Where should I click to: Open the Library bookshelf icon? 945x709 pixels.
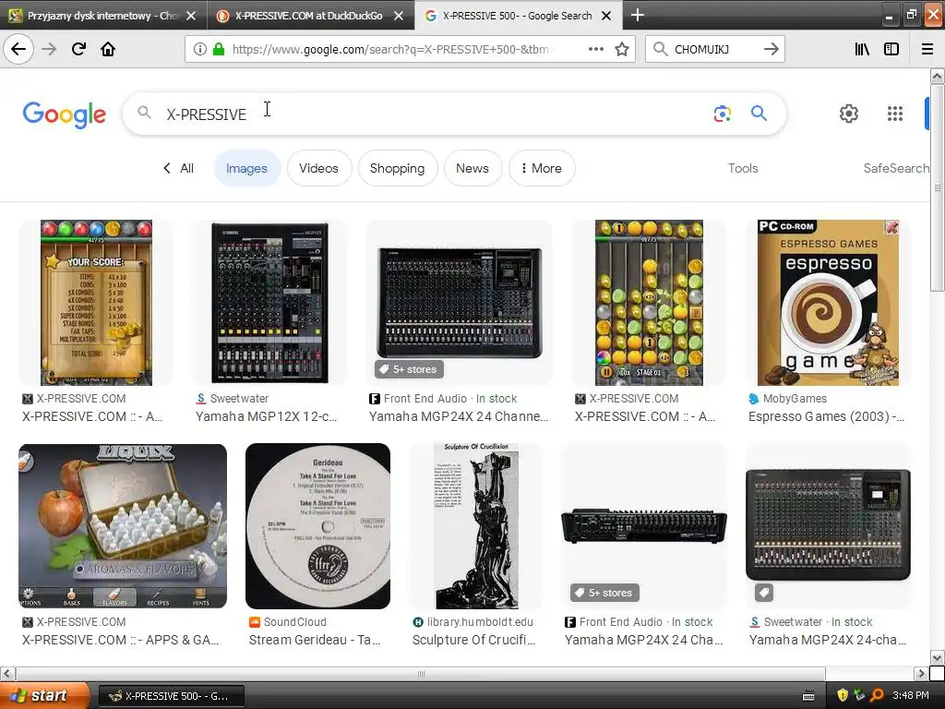pos(862,49)
